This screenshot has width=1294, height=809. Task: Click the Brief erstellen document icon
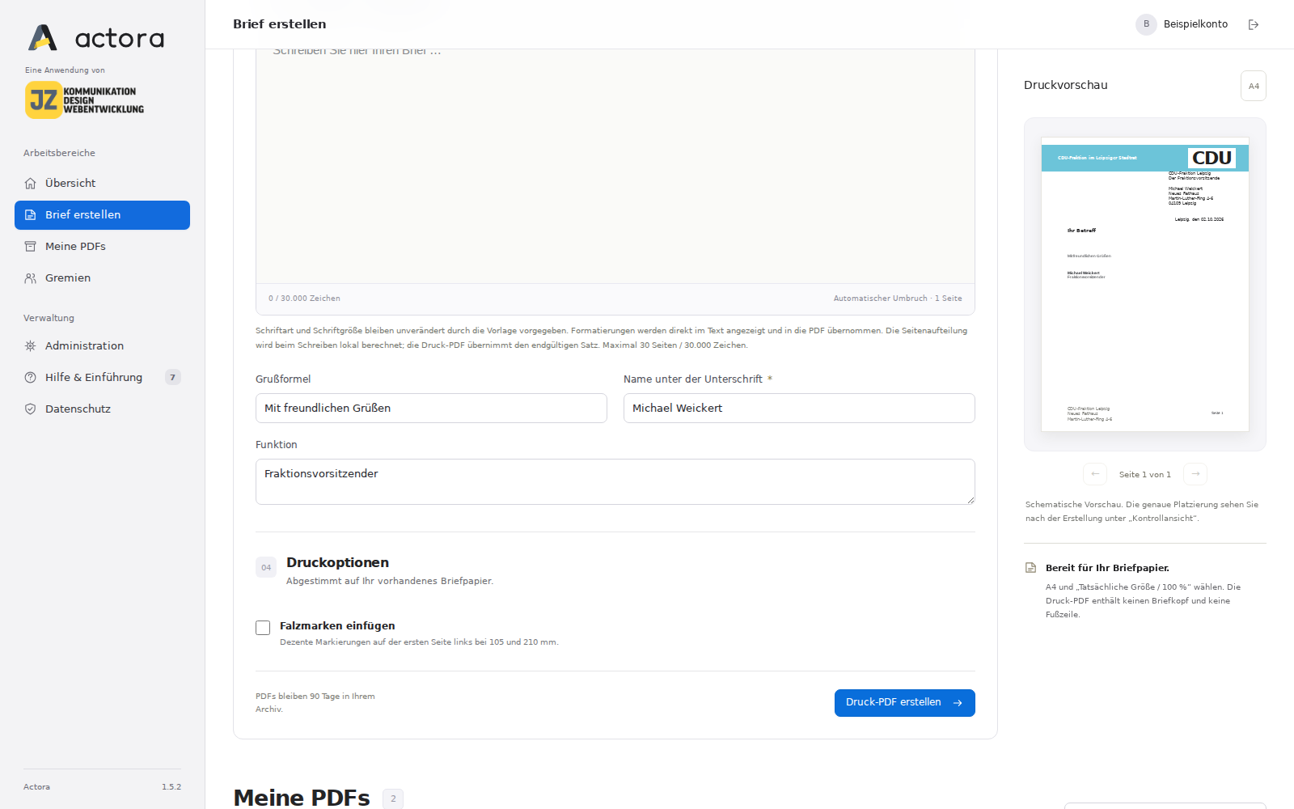(30, 215)
